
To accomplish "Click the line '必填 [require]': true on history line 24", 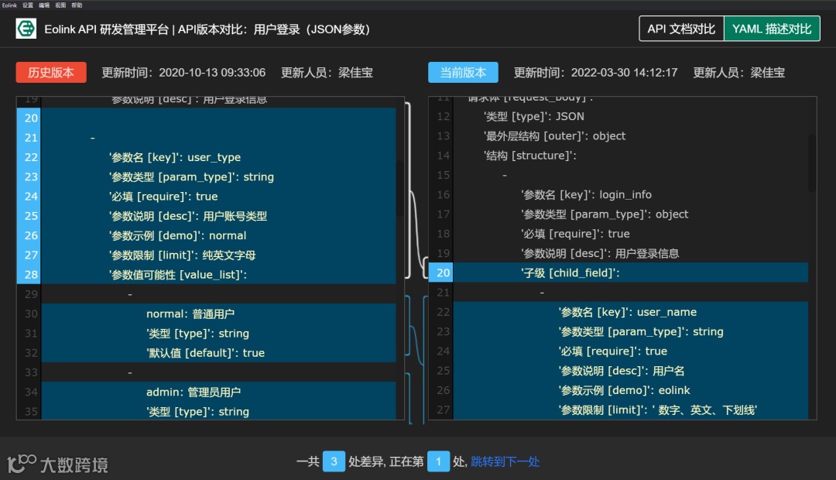I will 163,197.
